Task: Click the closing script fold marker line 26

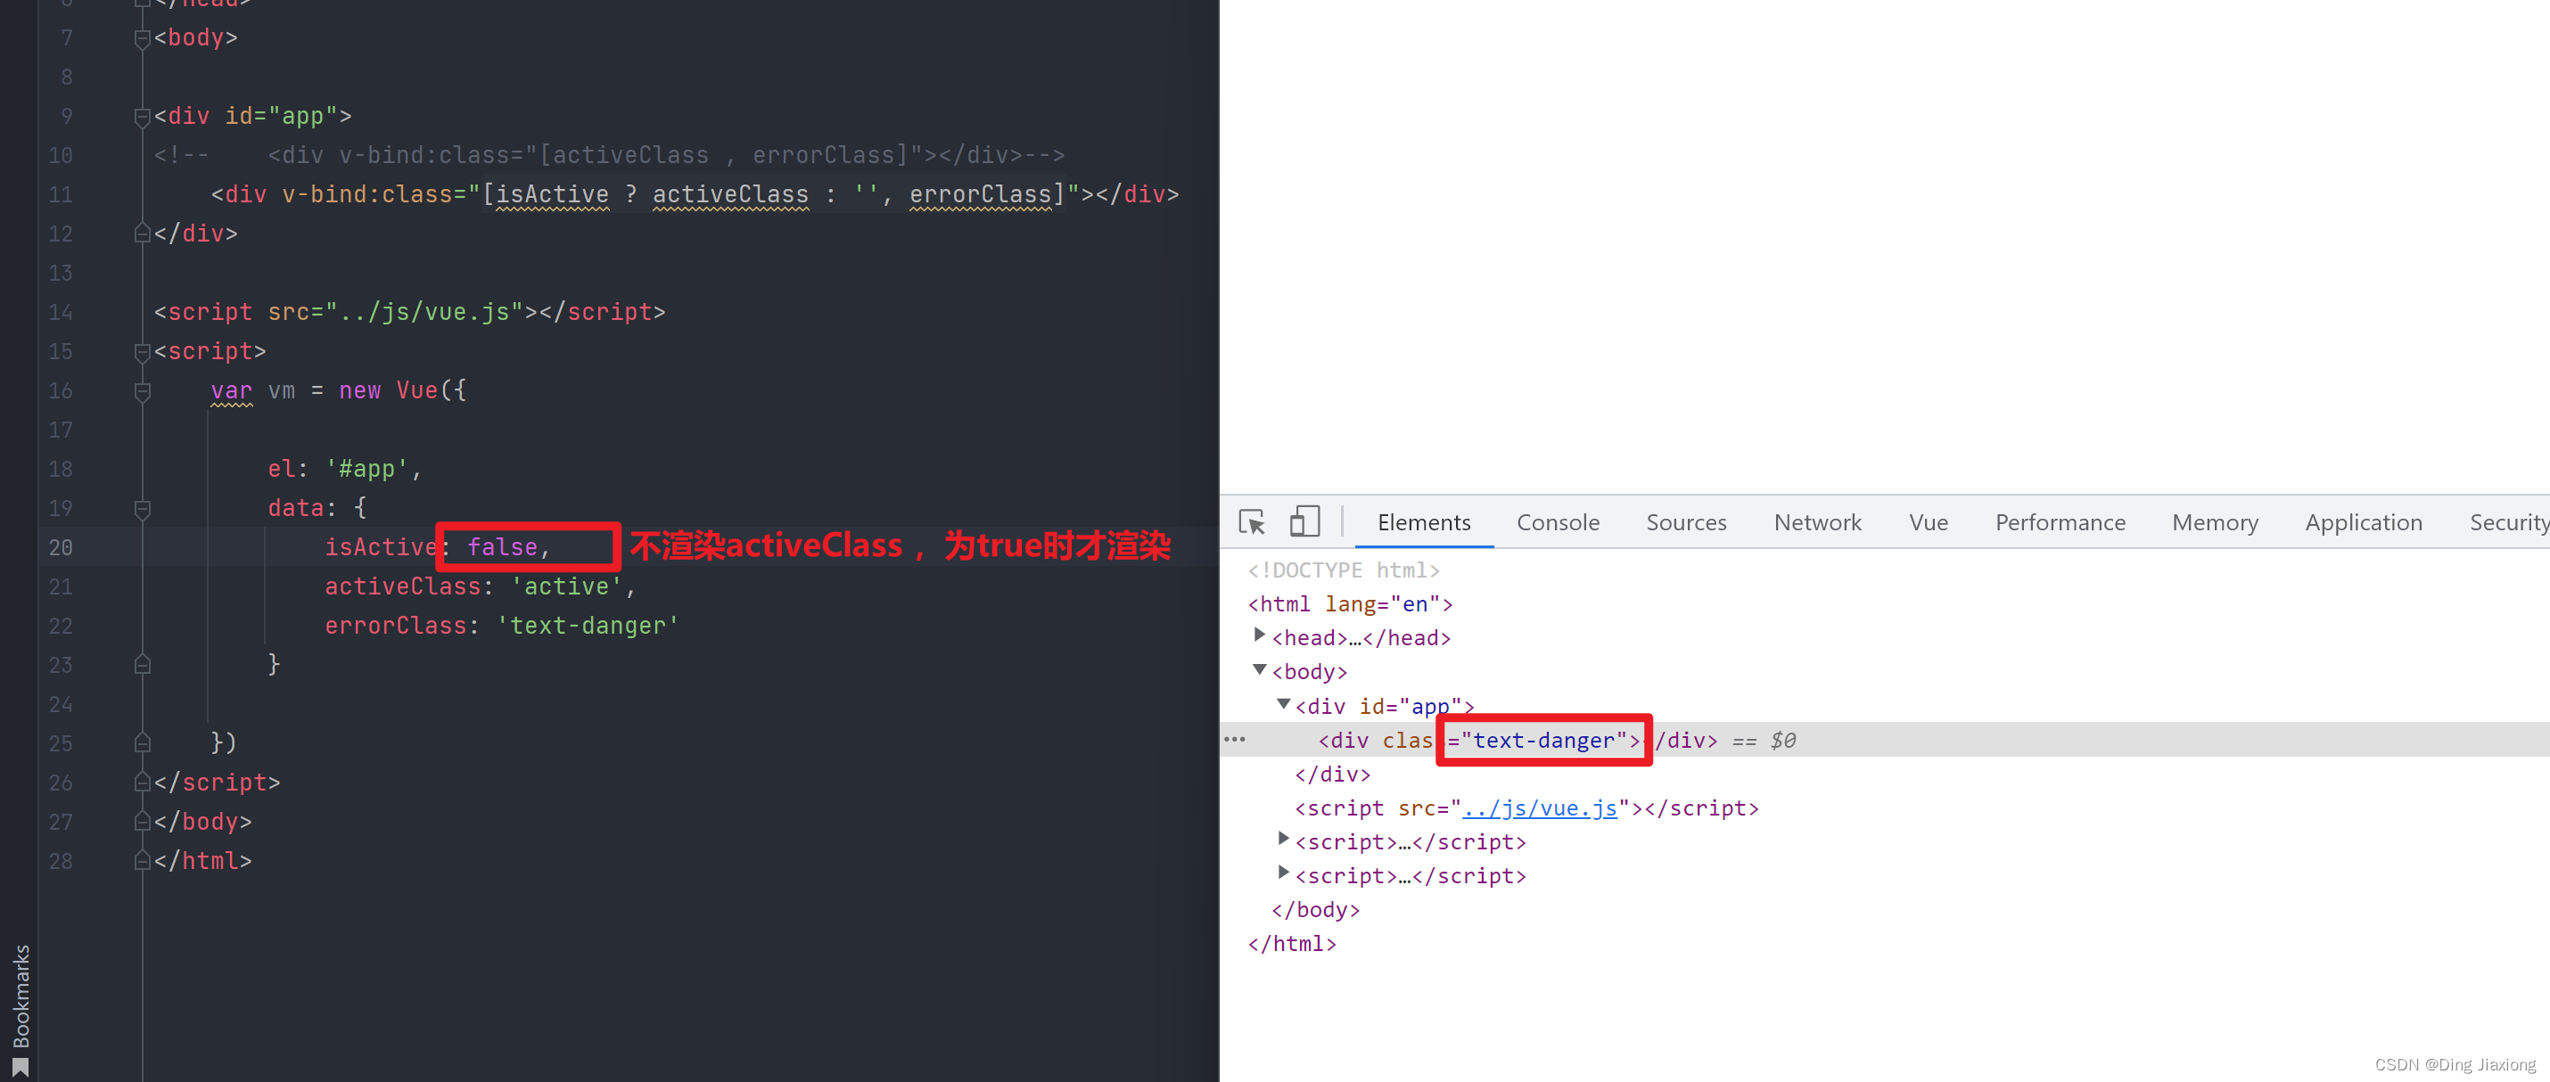Action: (142, 782)
